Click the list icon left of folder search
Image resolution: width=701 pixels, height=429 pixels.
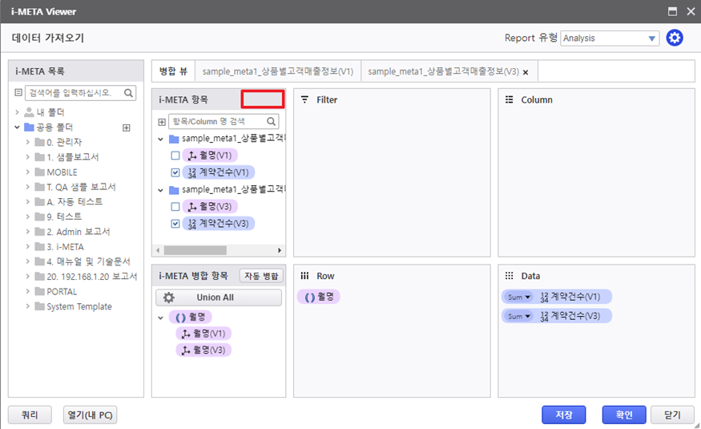coord(18,93)
